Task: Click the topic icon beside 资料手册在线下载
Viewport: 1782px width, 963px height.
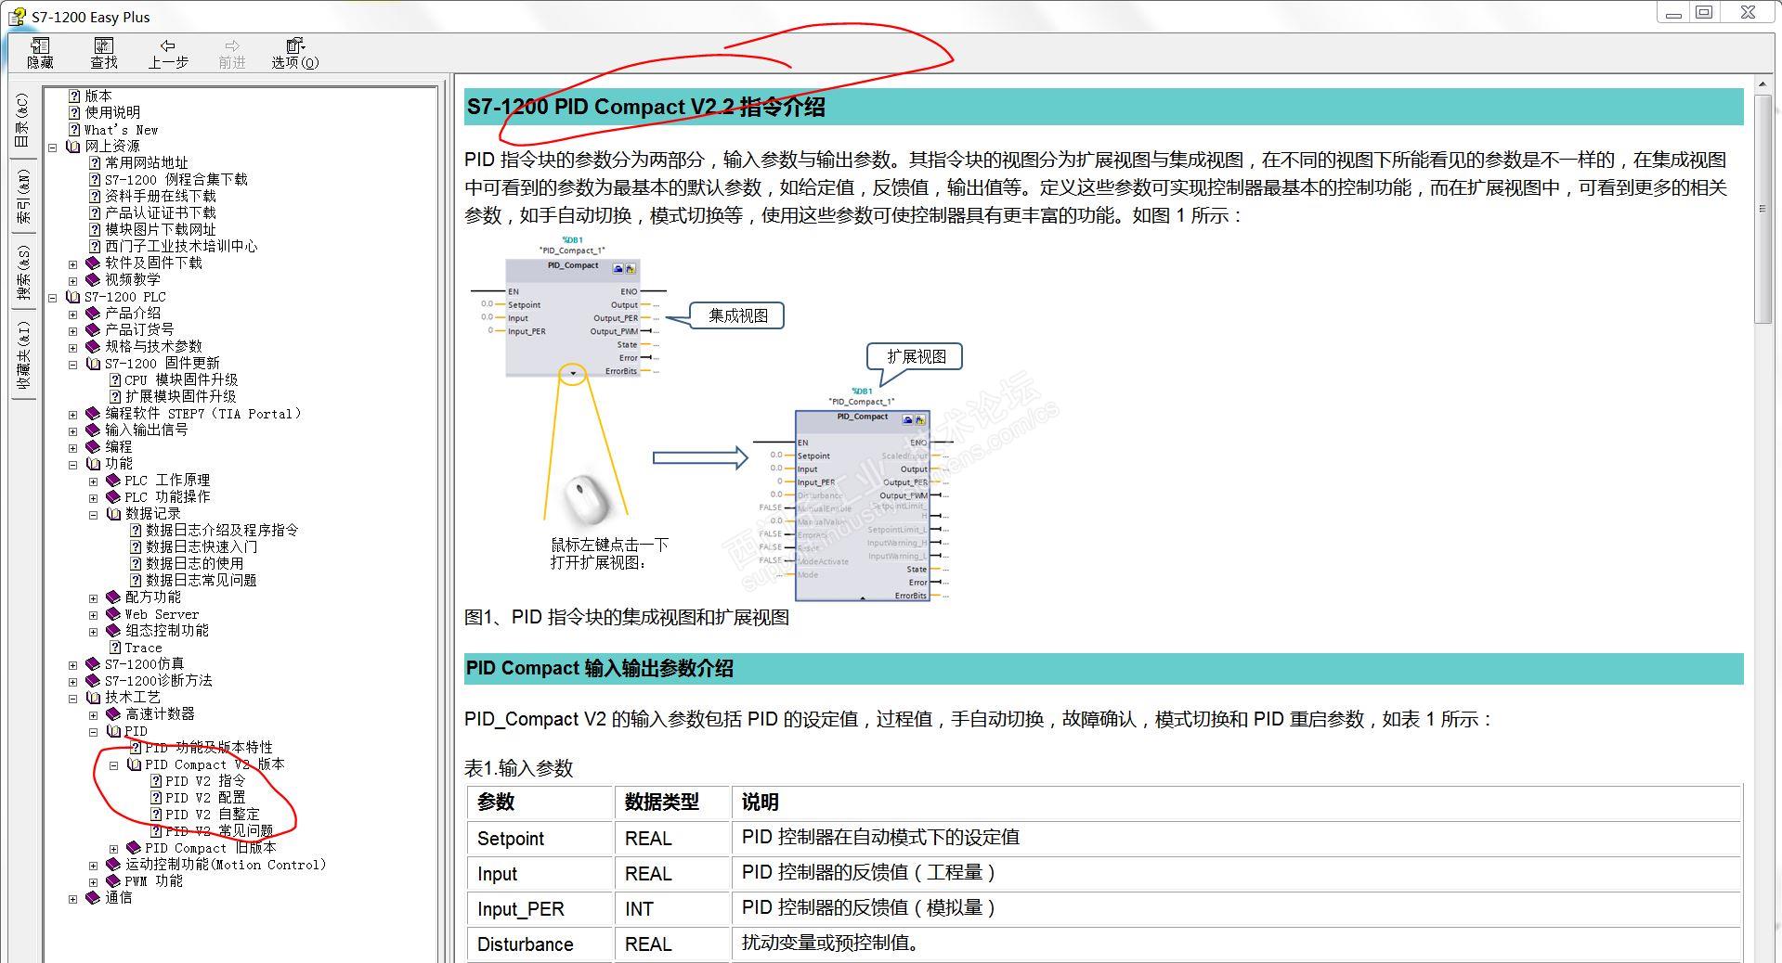Action: coord(95,196)
